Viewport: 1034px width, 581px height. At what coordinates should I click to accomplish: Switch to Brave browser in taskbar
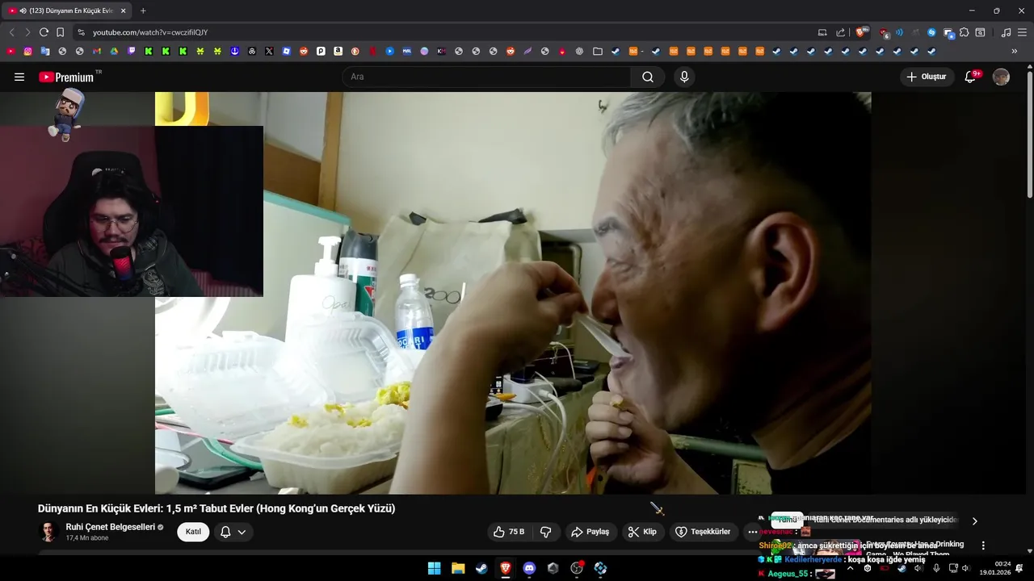point(505,568)
